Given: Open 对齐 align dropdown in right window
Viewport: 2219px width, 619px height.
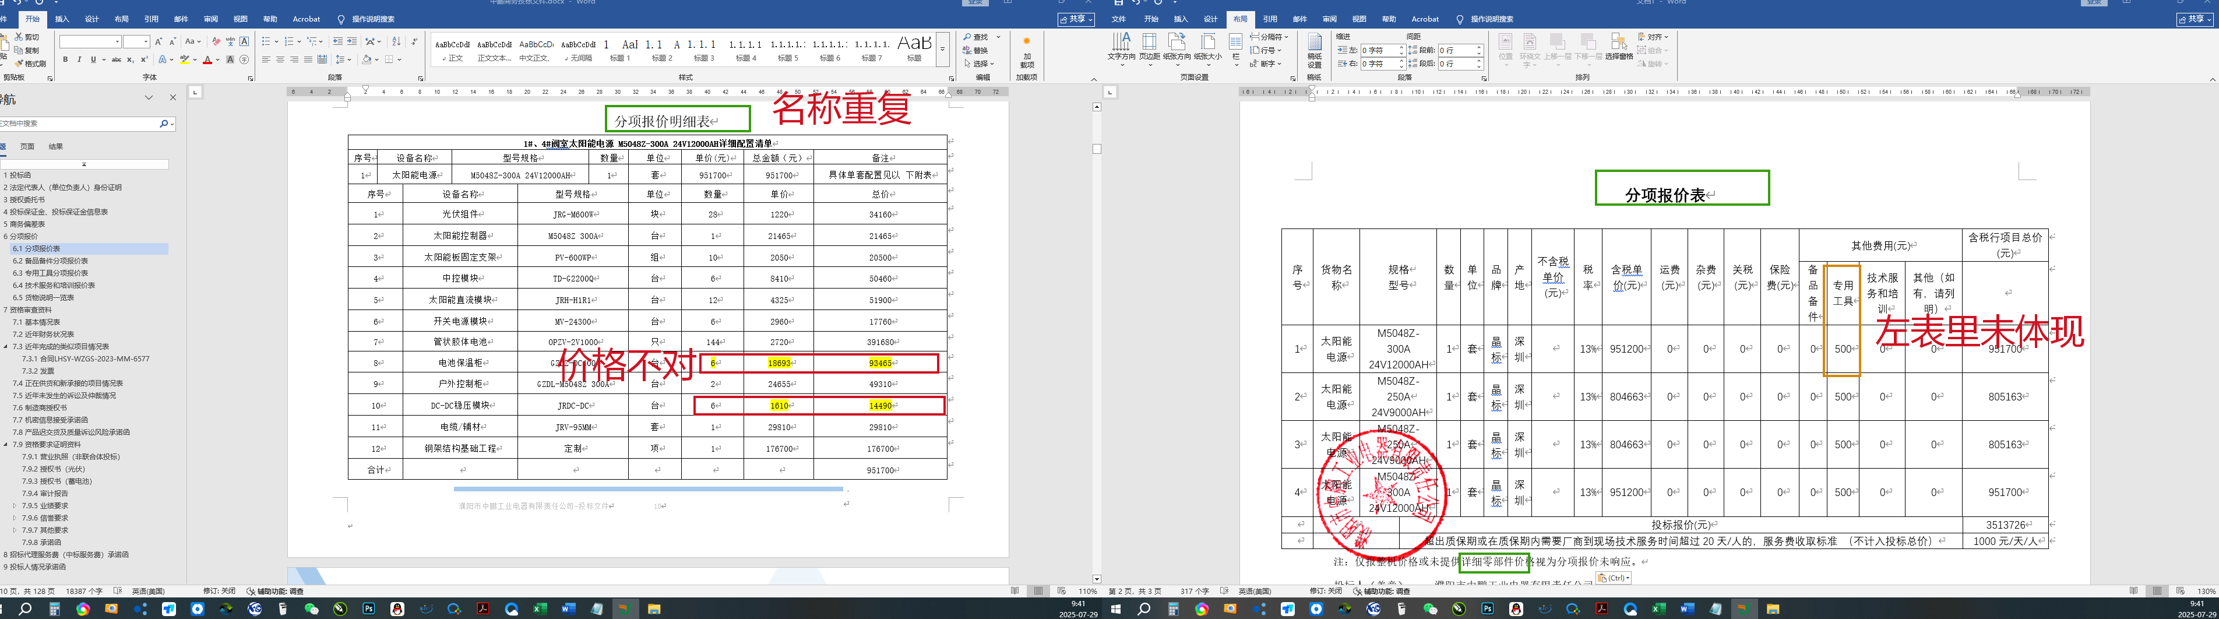Looking at the screenshot, I should [1653, 37].
